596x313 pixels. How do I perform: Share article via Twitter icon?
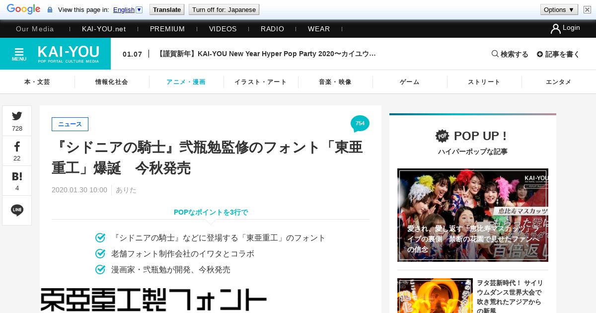tap(17, 116)
